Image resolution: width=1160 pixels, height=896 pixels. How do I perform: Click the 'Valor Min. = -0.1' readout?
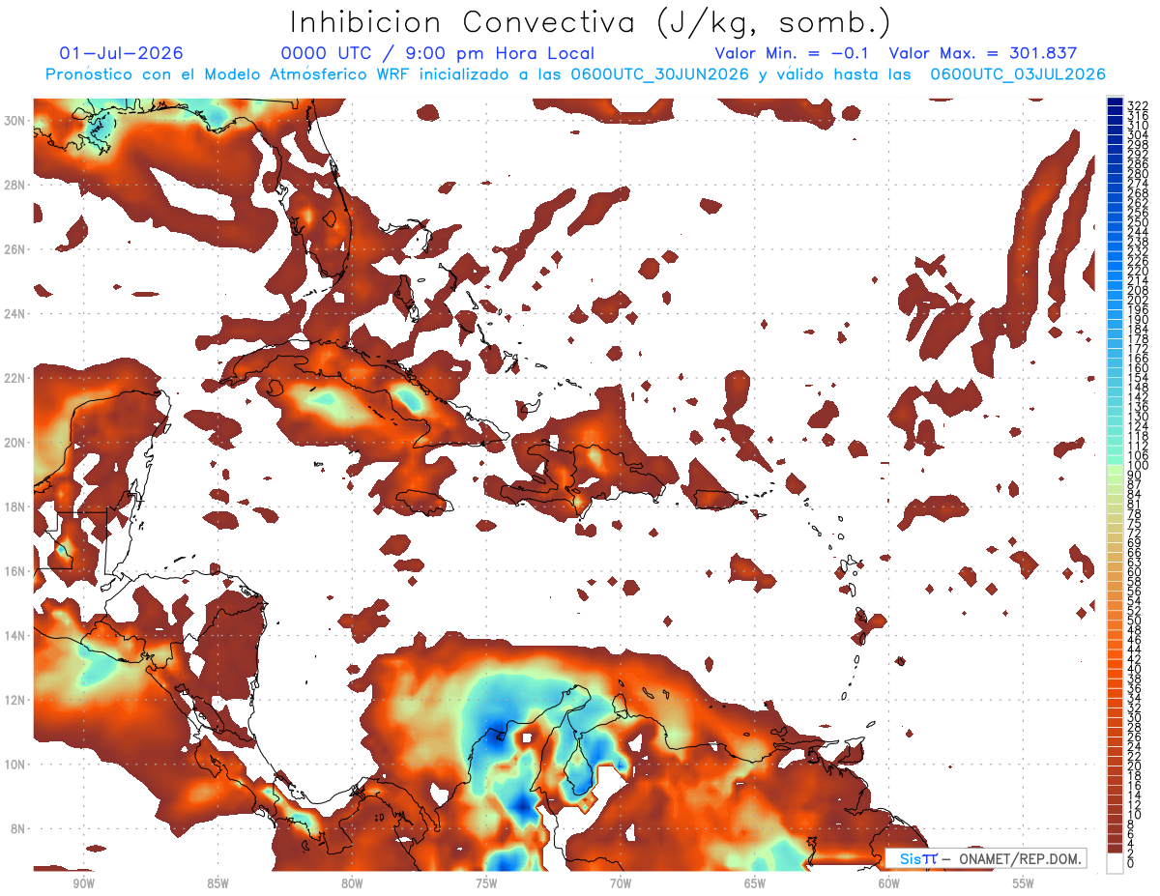click(793, 54)
